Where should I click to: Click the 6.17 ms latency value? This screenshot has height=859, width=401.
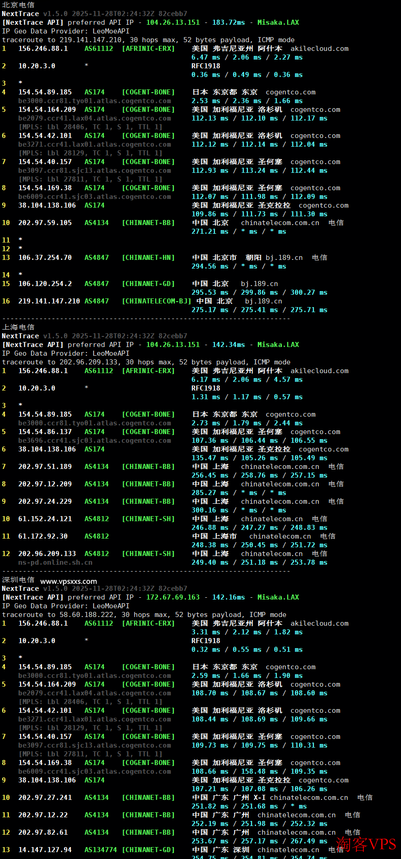tap(206, 380)
